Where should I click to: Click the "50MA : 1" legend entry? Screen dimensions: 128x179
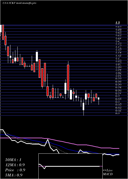pyautogui.click(x=13, y=160)
